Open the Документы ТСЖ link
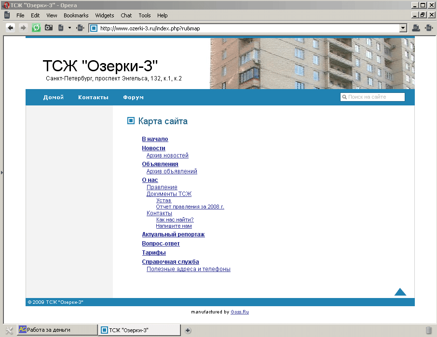This screenshot has height=337, width=437. coord(169,194)
